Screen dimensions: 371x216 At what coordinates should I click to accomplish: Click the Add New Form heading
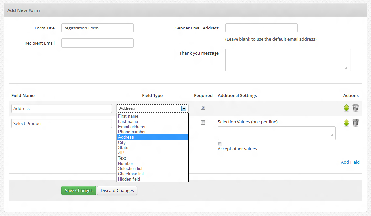click(x=23, y=10)
